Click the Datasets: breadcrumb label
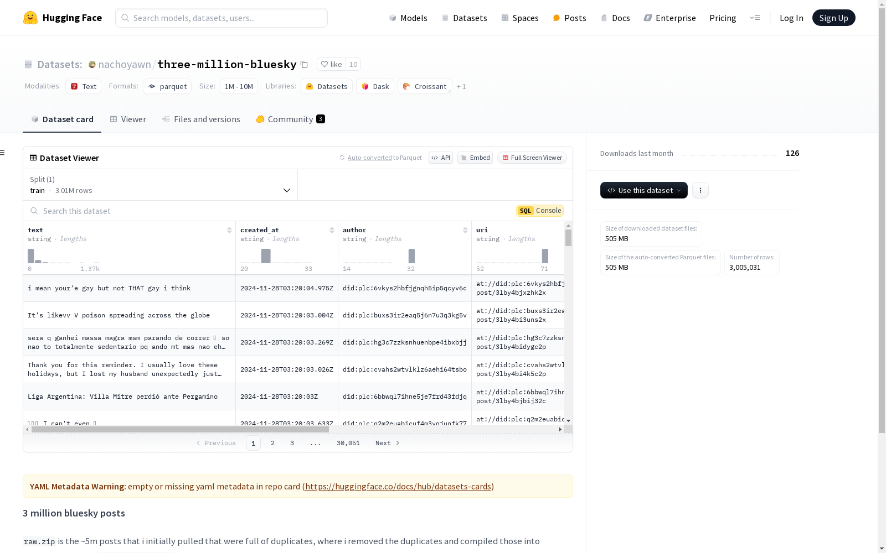This screenshot has height=553, width=886. (60, 65)
